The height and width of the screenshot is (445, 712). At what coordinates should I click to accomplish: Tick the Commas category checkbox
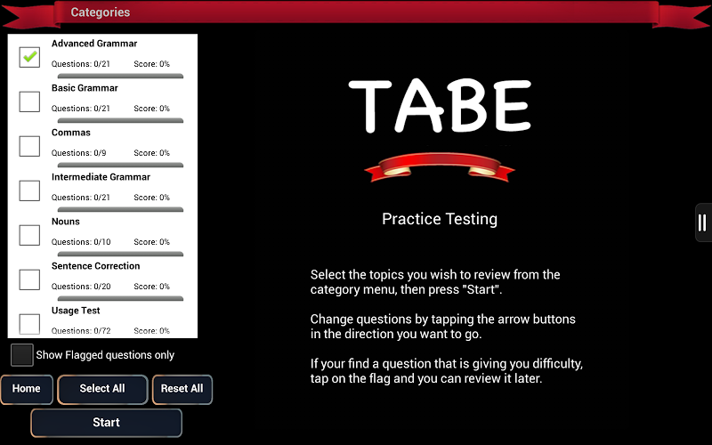coord(29,146)
